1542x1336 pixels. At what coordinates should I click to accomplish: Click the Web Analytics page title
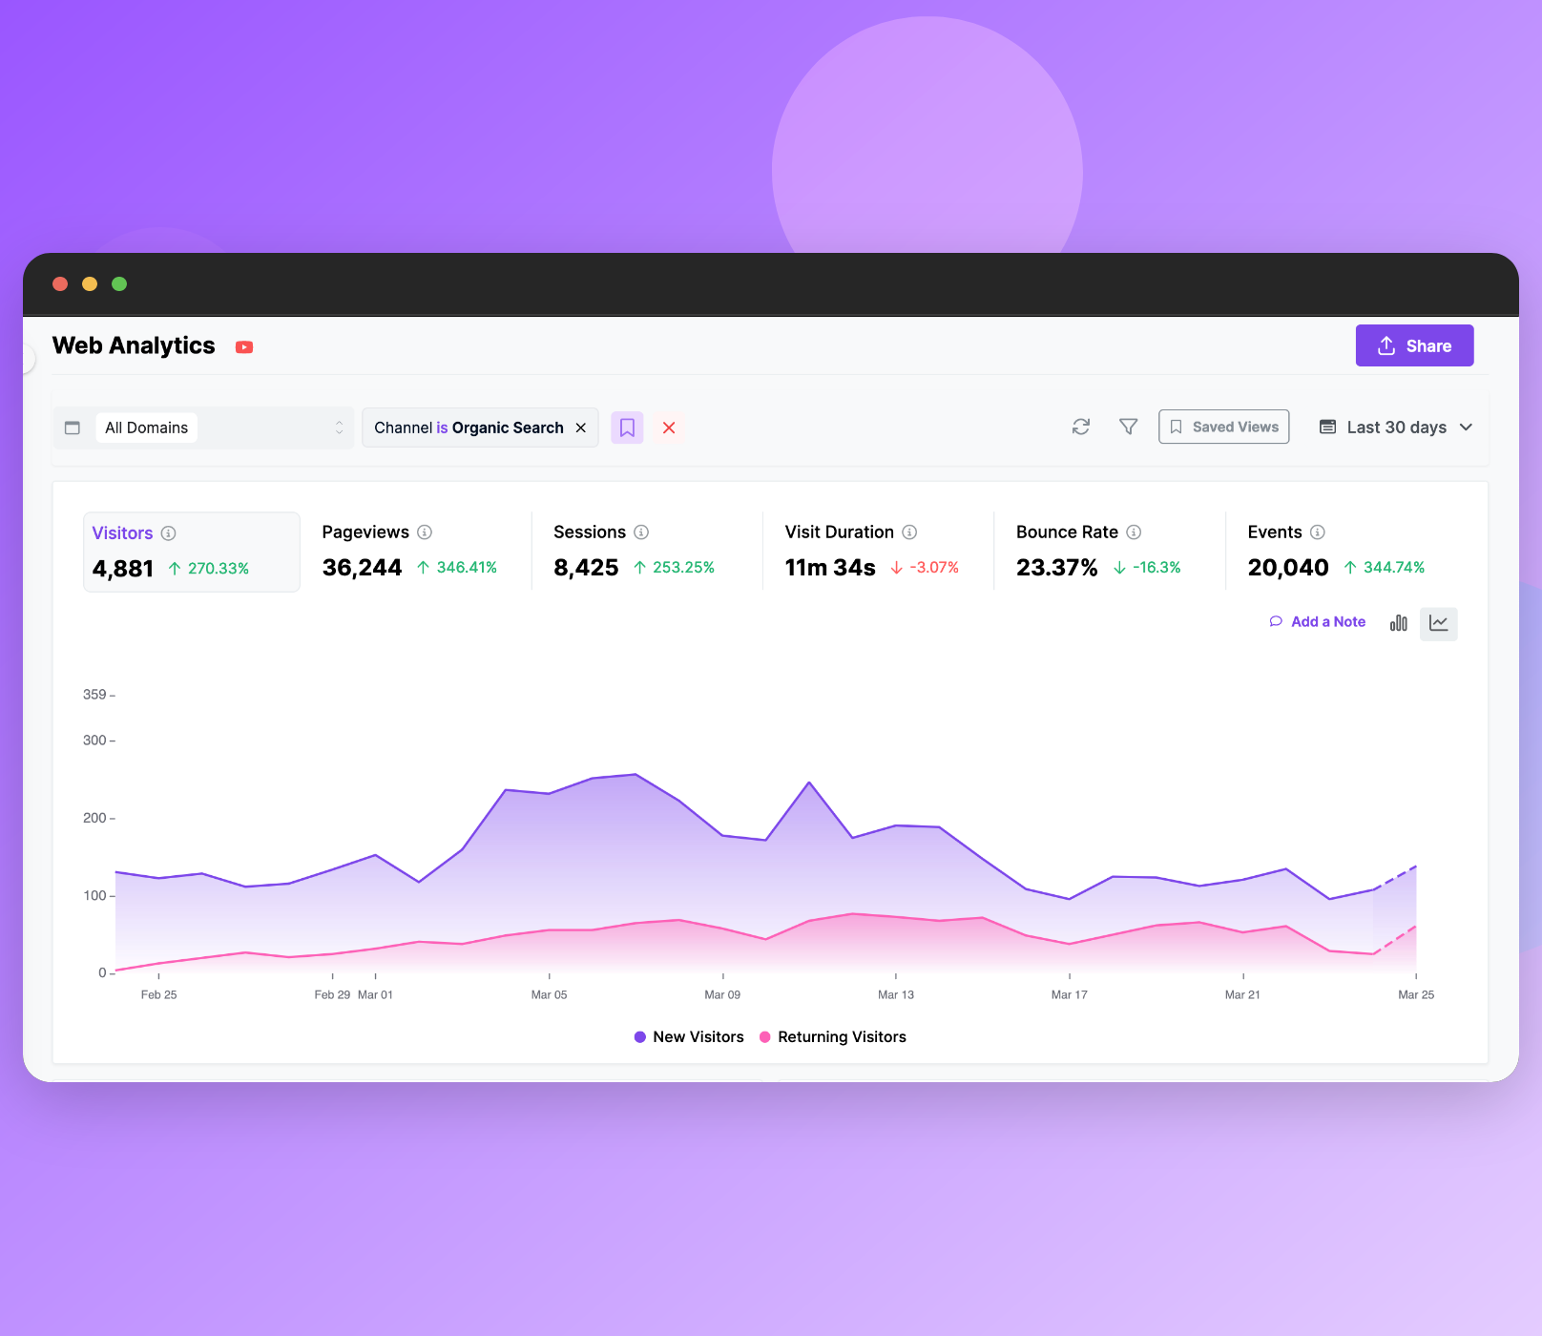(134, 345)
